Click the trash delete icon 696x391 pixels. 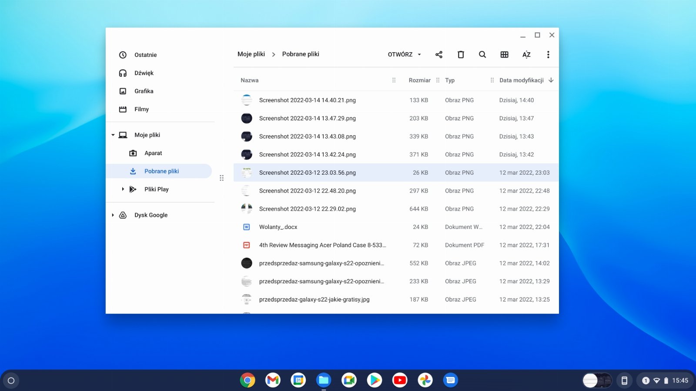[x=461, y=54]
